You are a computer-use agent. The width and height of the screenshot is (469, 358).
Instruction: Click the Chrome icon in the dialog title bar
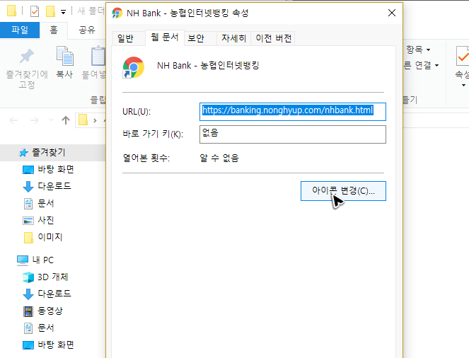pos(117,13)
